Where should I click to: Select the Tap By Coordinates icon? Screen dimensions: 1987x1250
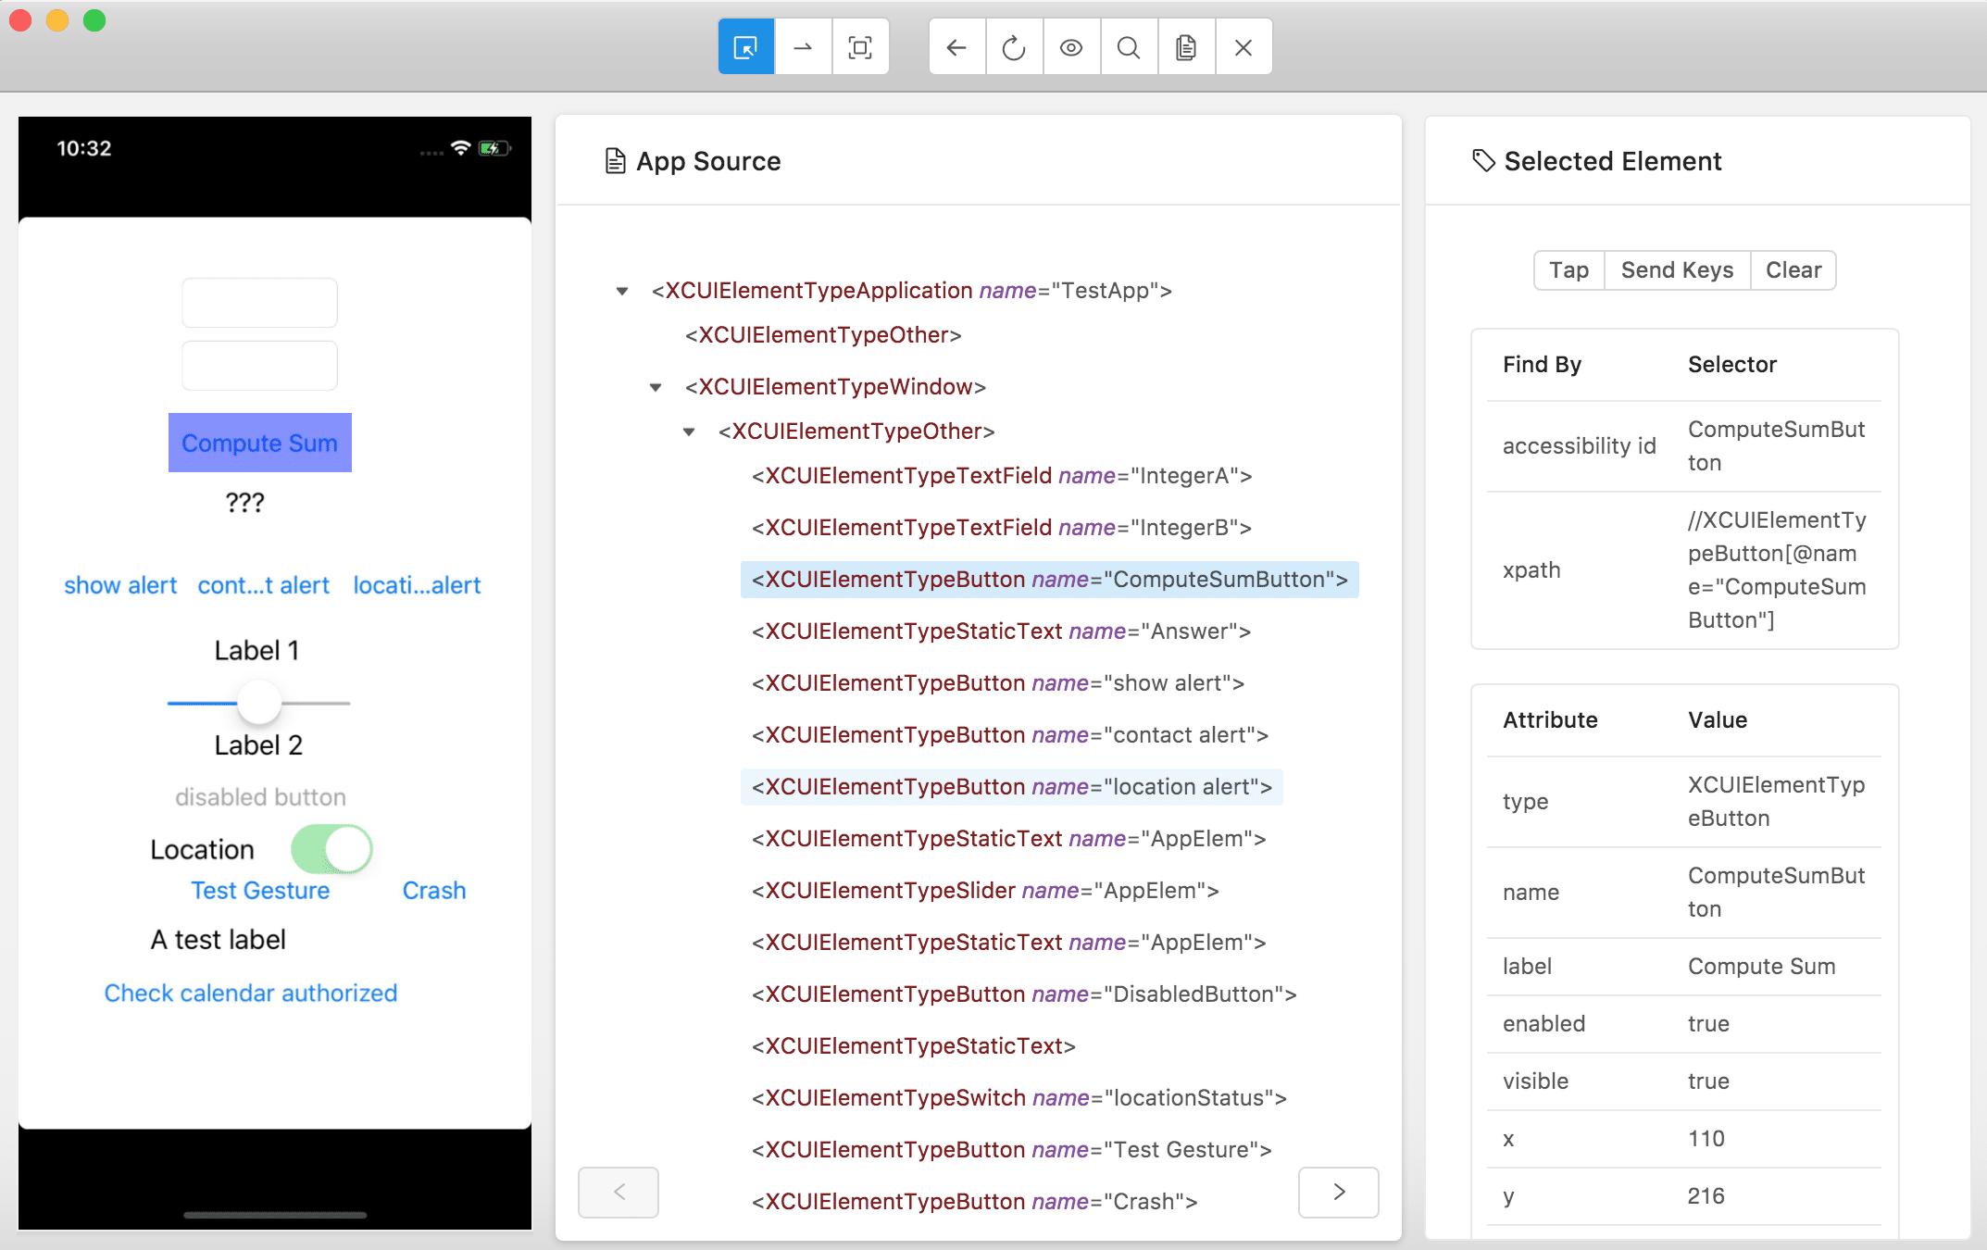coord(860,46)
